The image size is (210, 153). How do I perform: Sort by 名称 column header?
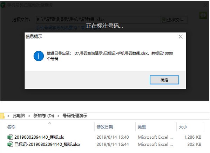11,127
